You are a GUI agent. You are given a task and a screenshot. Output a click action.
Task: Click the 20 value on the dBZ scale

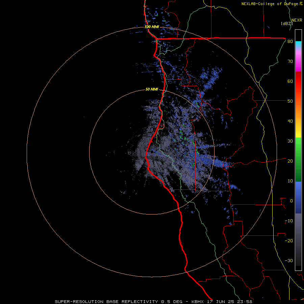tap(290, 161)
